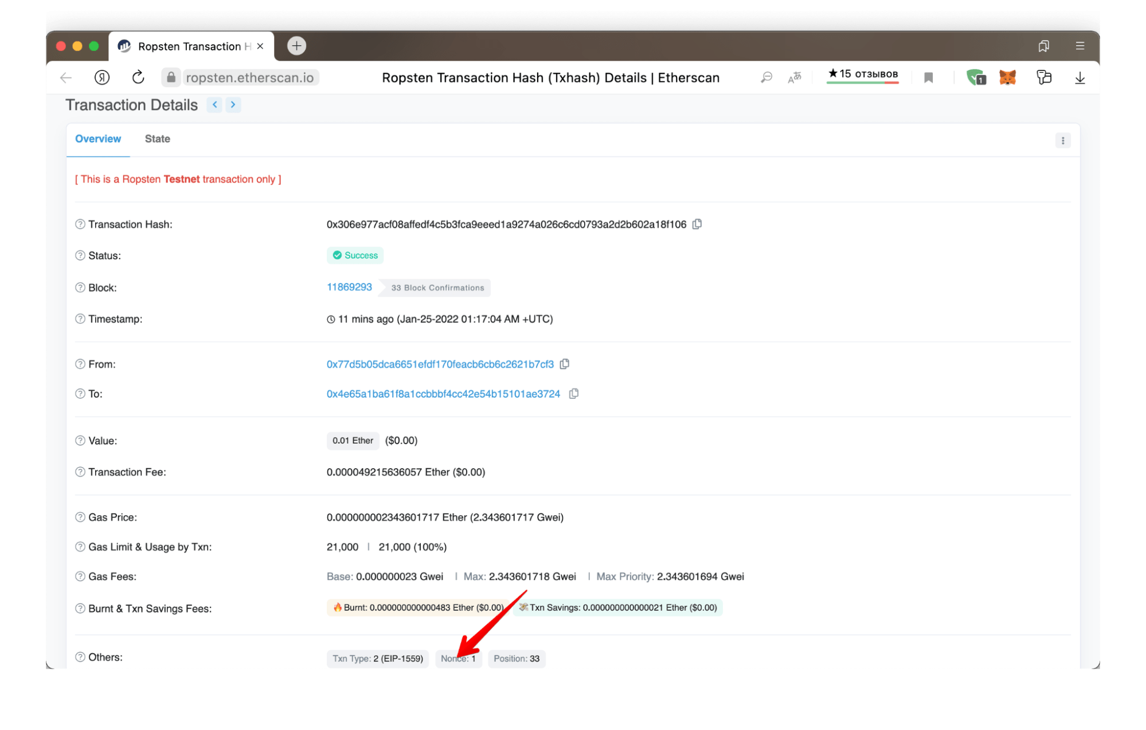This screenshot has height=730, width=1146.
Task: Click the MetaMask fox icon in toolbar
Action: [x=1007, y=77]
